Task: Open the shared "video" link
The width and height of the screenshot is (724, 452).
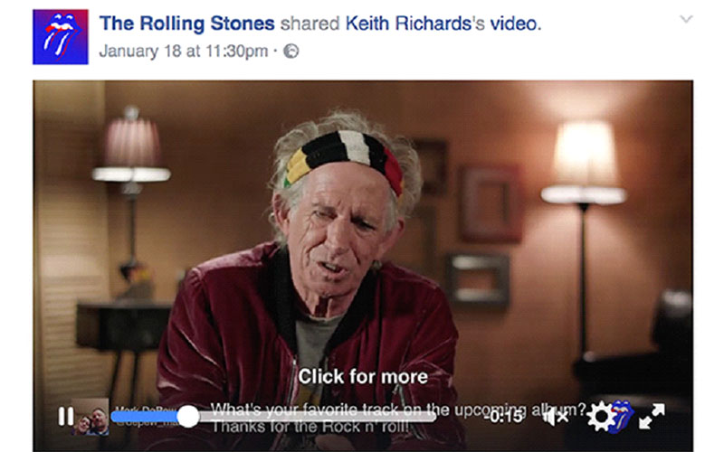Action: point(513,24)
